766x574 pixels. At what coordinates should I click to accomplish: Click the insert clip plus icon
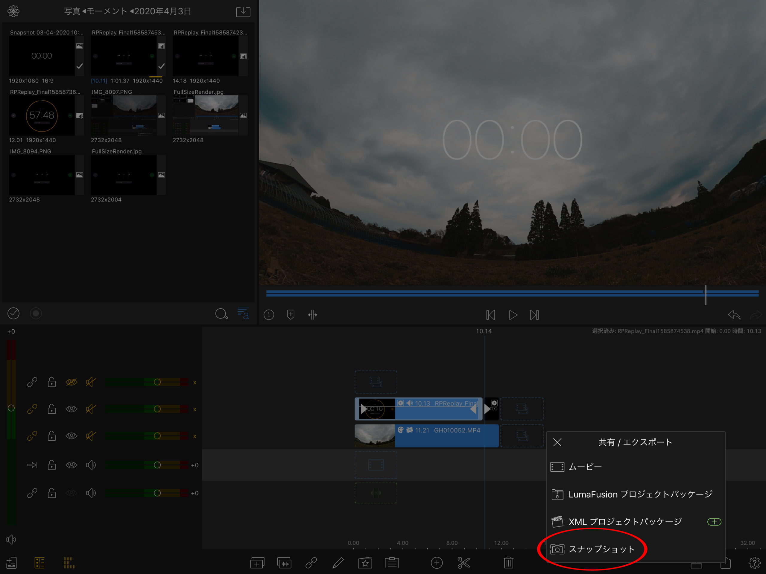(x=257, y=563)
